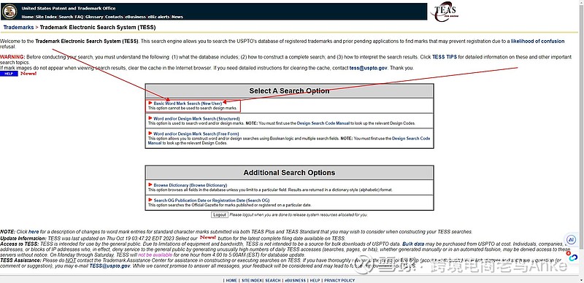Click the blue HELP button icon
The height and width of the screenshot is (283, 584).
click(x=9, y=74)
